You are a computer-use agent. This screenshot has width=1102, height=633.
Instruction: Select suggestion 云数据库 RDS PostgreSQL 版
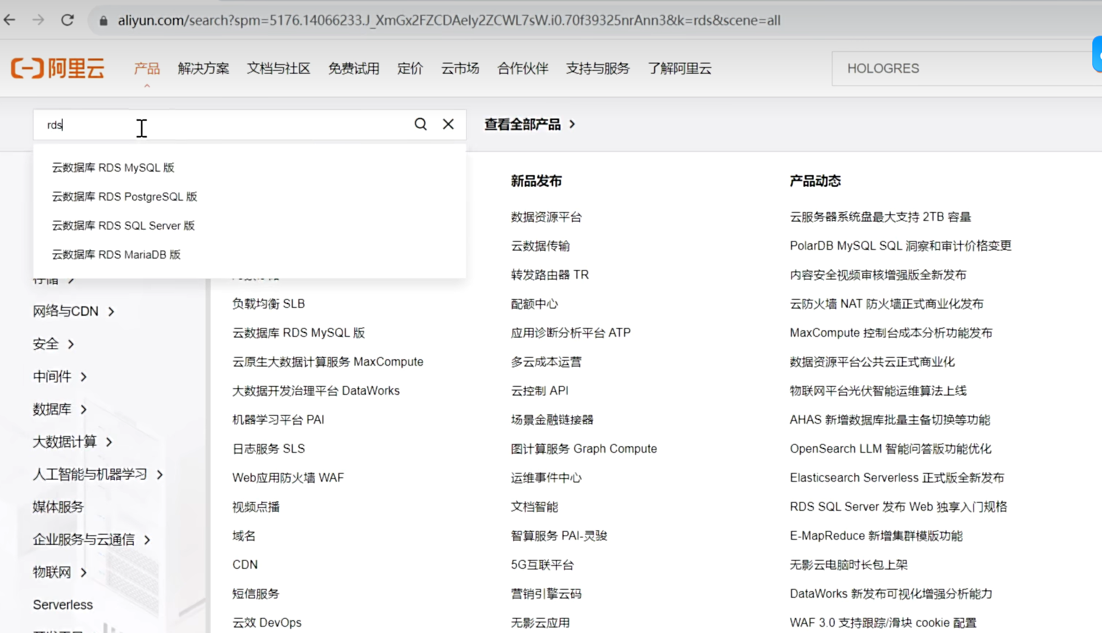coord(124,197)
